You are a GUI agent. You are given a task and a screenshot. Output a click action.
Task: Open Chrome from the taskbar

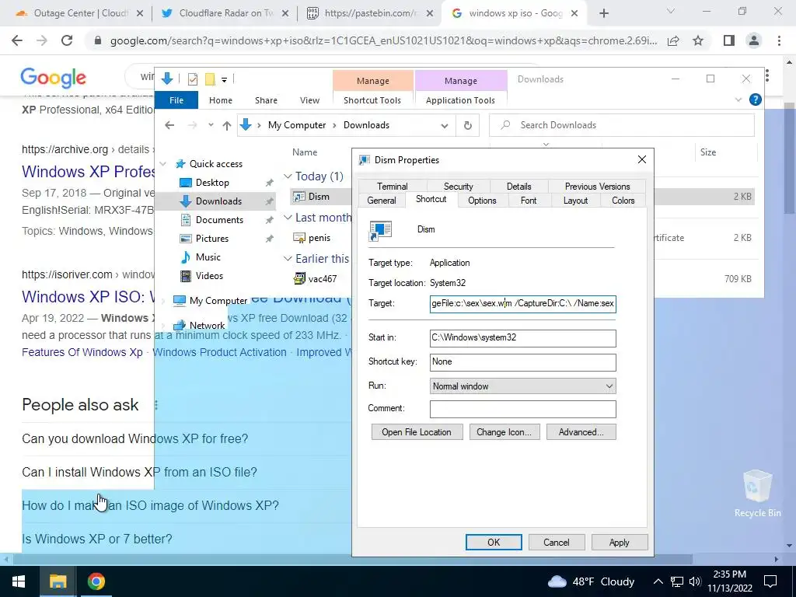click(96, 581)
